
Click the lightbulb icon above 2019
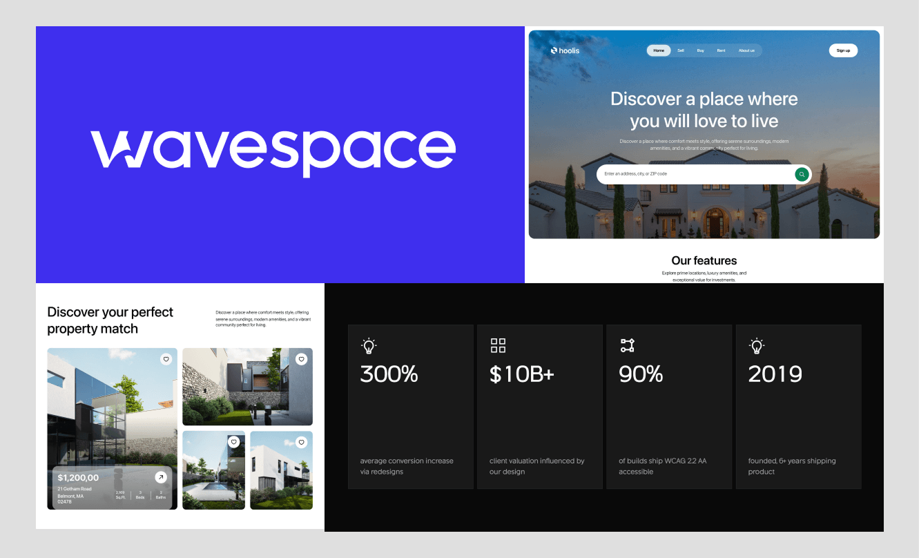tap(757, 346)
